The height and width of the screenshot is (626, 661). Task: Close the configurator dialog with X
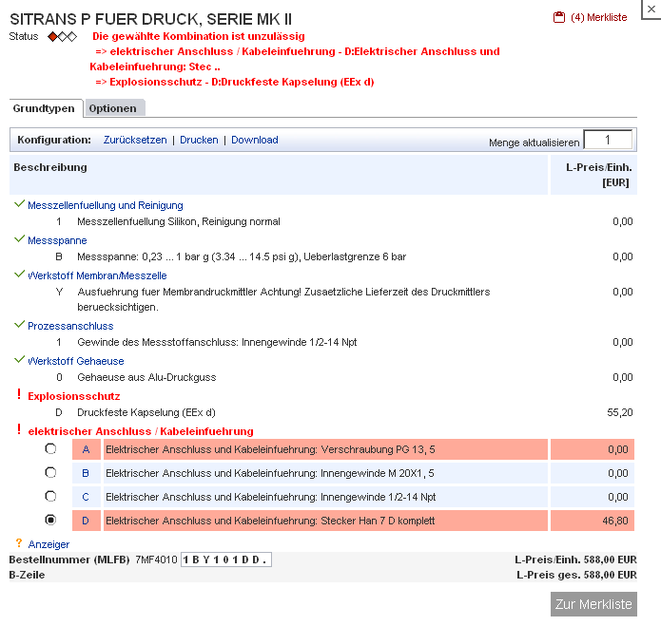tap(651, 9)
